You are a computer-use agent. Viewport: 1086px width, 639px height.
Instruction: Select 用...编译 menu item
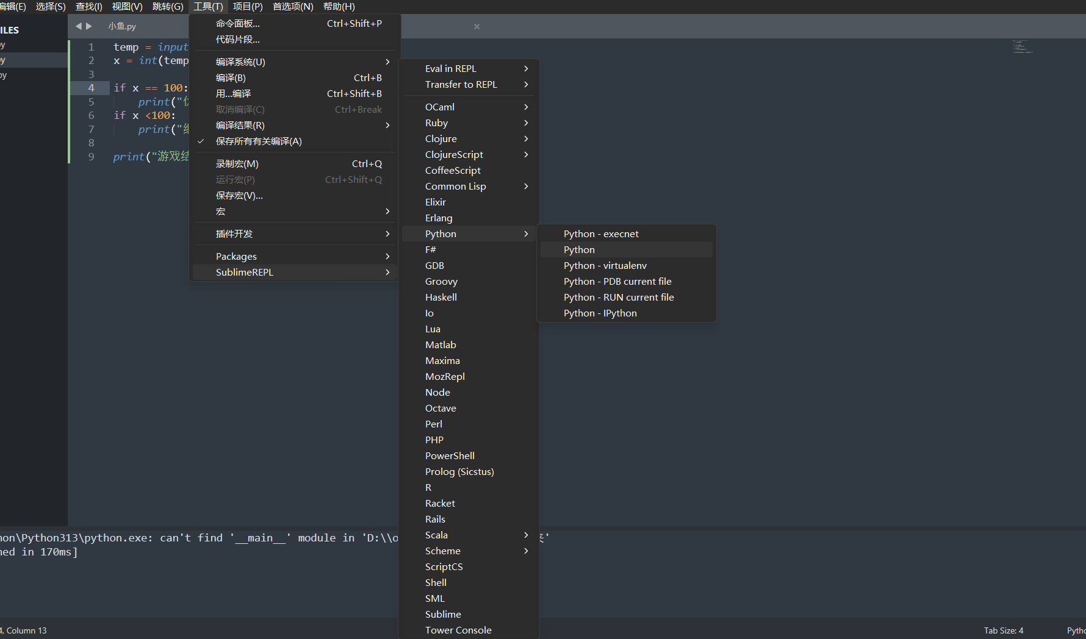pyautogui.click(x=293, y=94)
